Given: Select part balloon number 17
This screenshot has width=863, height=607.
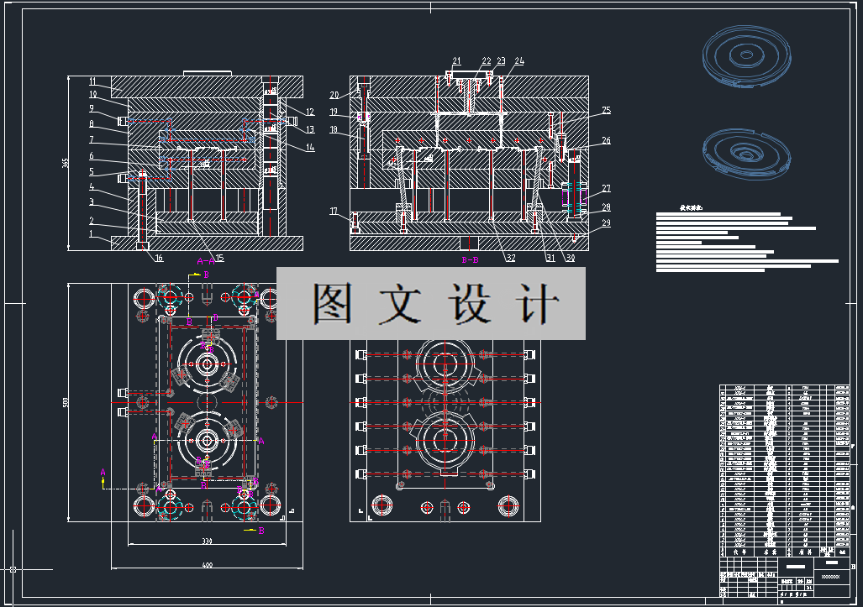Looking at the screenshot, I should coord(334,211).
